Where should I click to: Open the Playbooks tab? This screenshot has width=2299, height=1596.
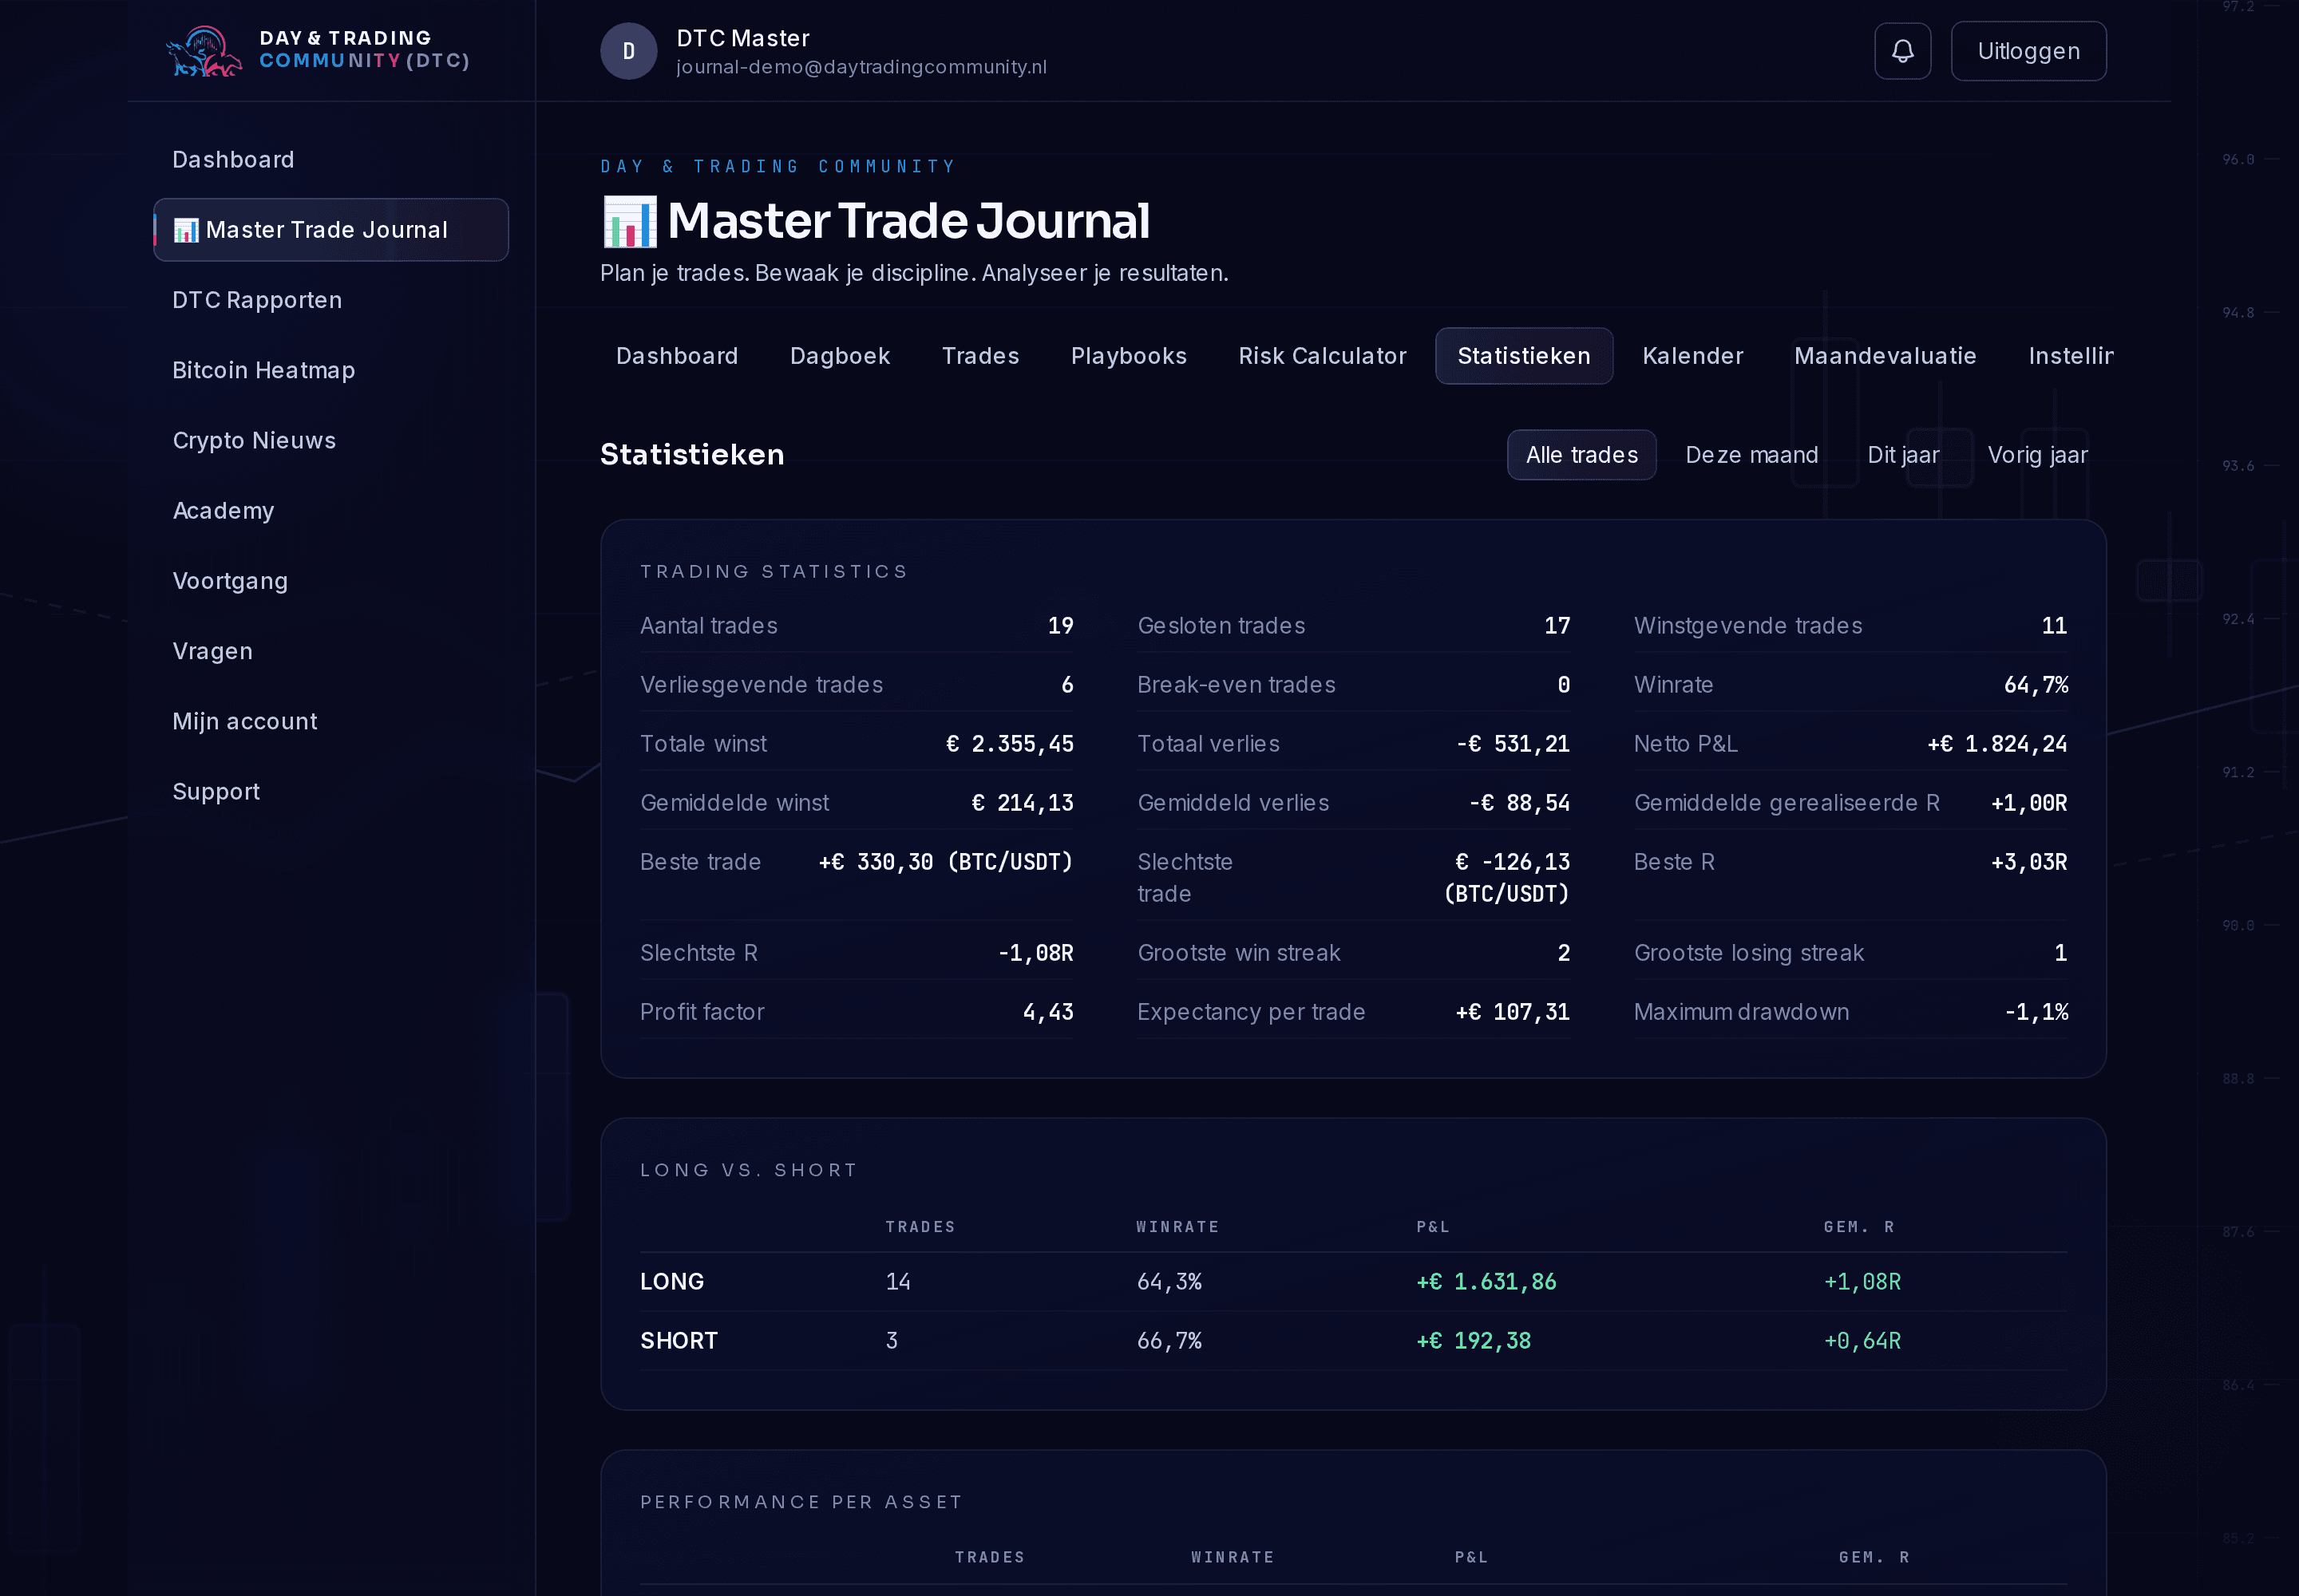click(1129, 356)
